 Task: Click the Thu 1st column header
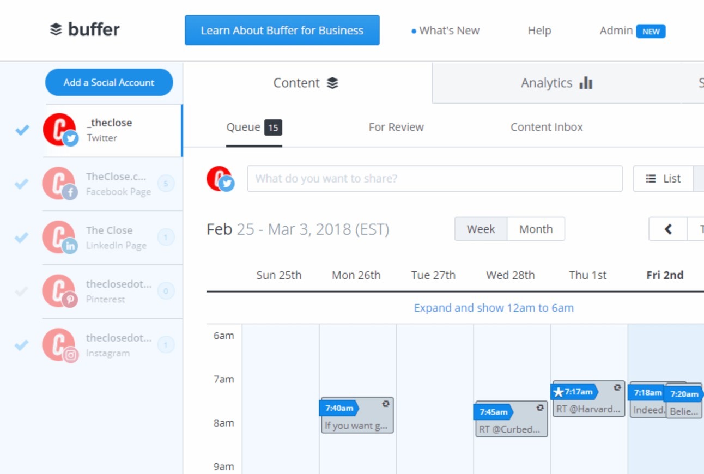pos(588,275)
